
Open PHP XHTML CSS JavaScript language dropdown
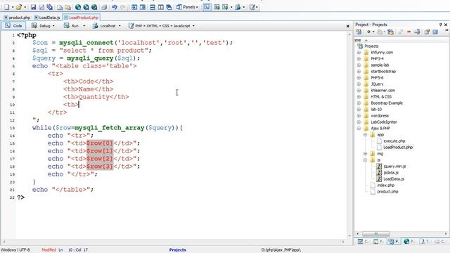(162, 26)
